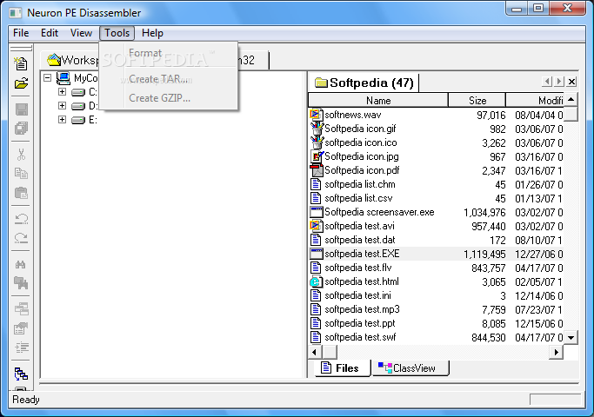The width and height of the screenshot is (594, 417).
Task: Click the blue tree structure icon in the toolbar
Action: click(21, 374)
